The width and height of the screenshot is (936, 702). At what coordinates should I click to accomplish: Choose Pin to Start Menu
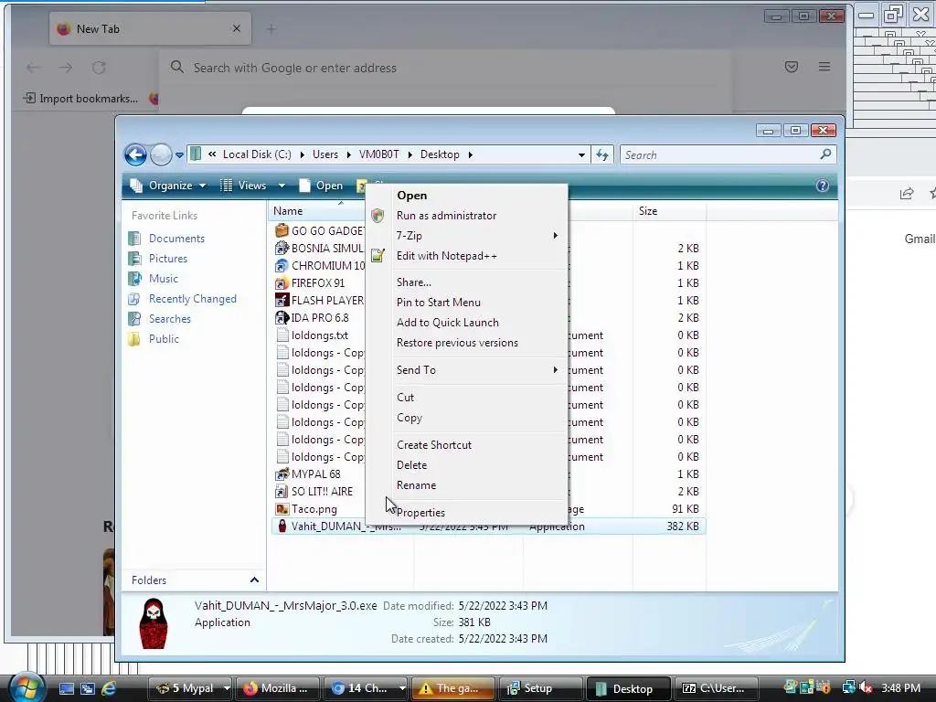438,303
